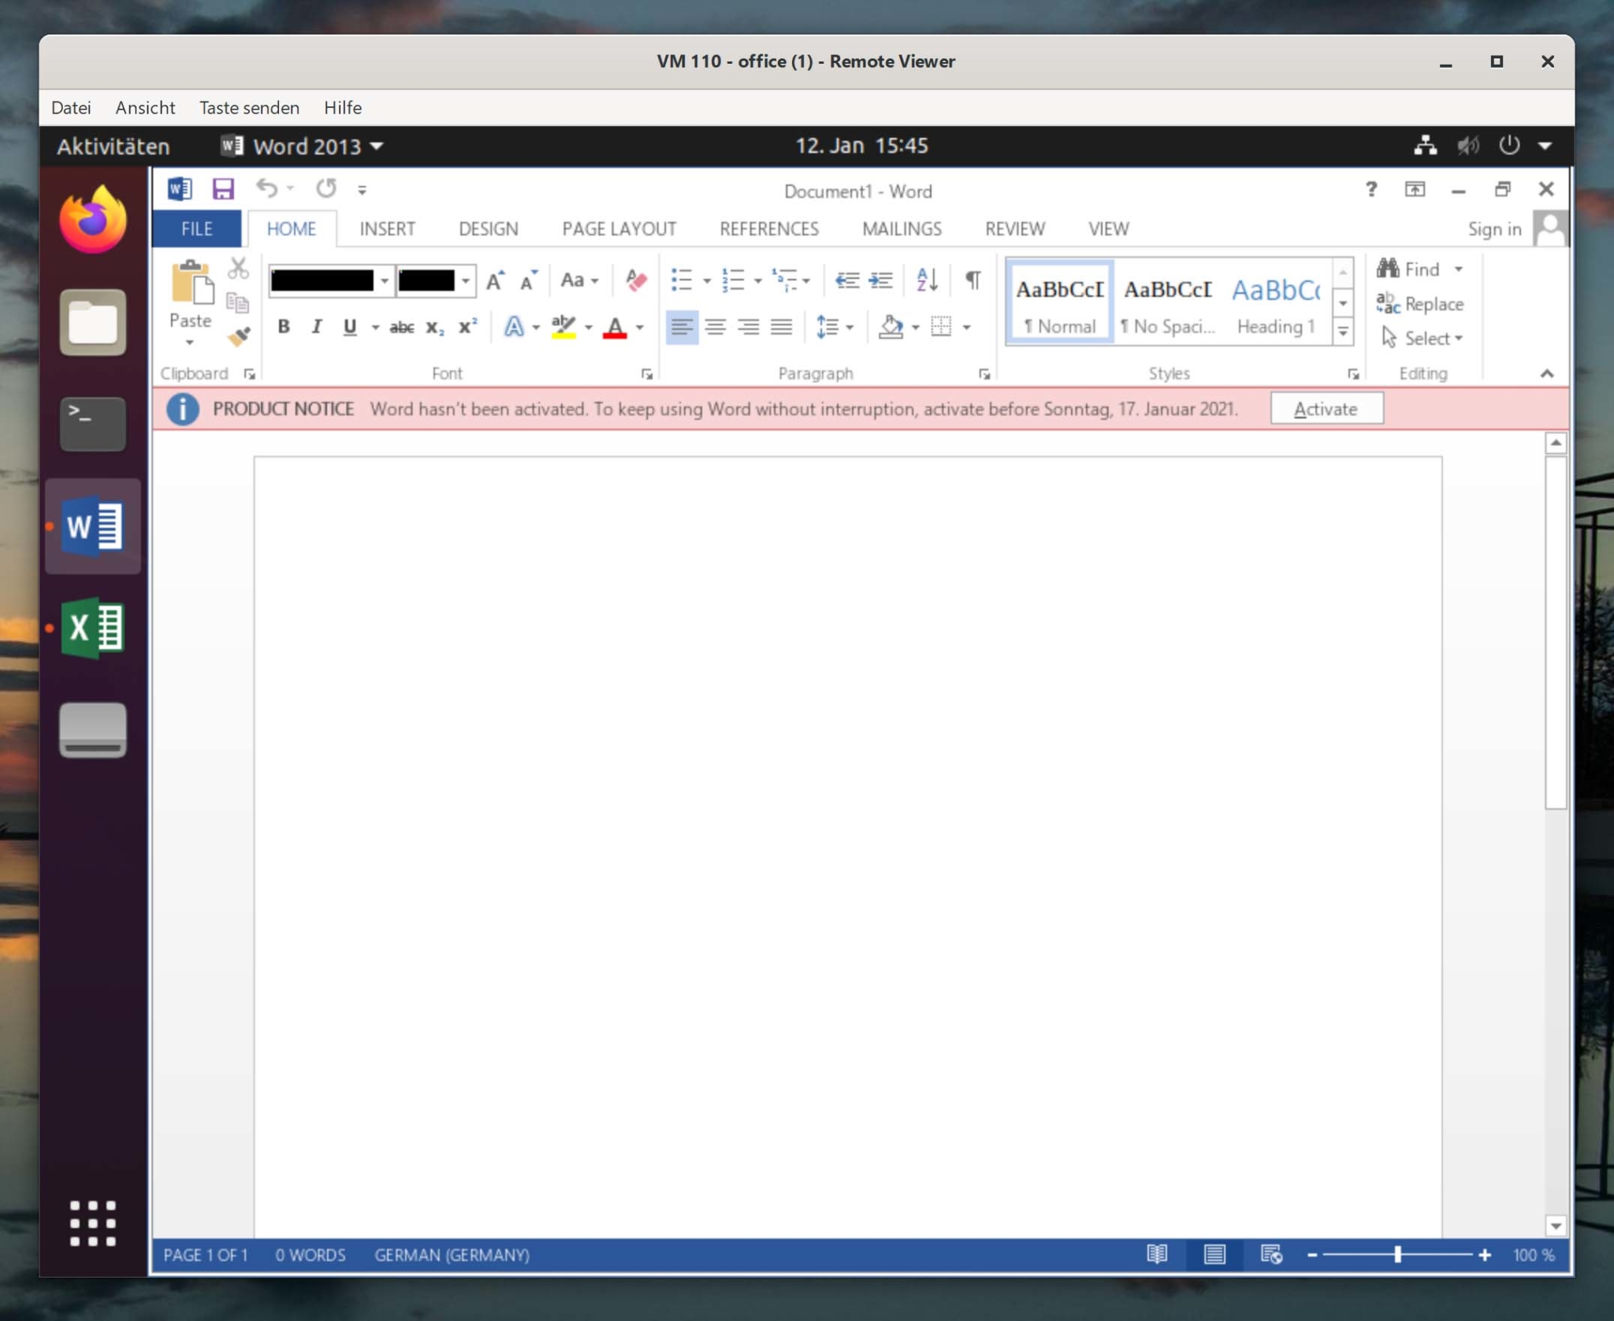Open the Find tool
The width and height of the screenshot is (1614, 1321).
[x=1418, y=269]
